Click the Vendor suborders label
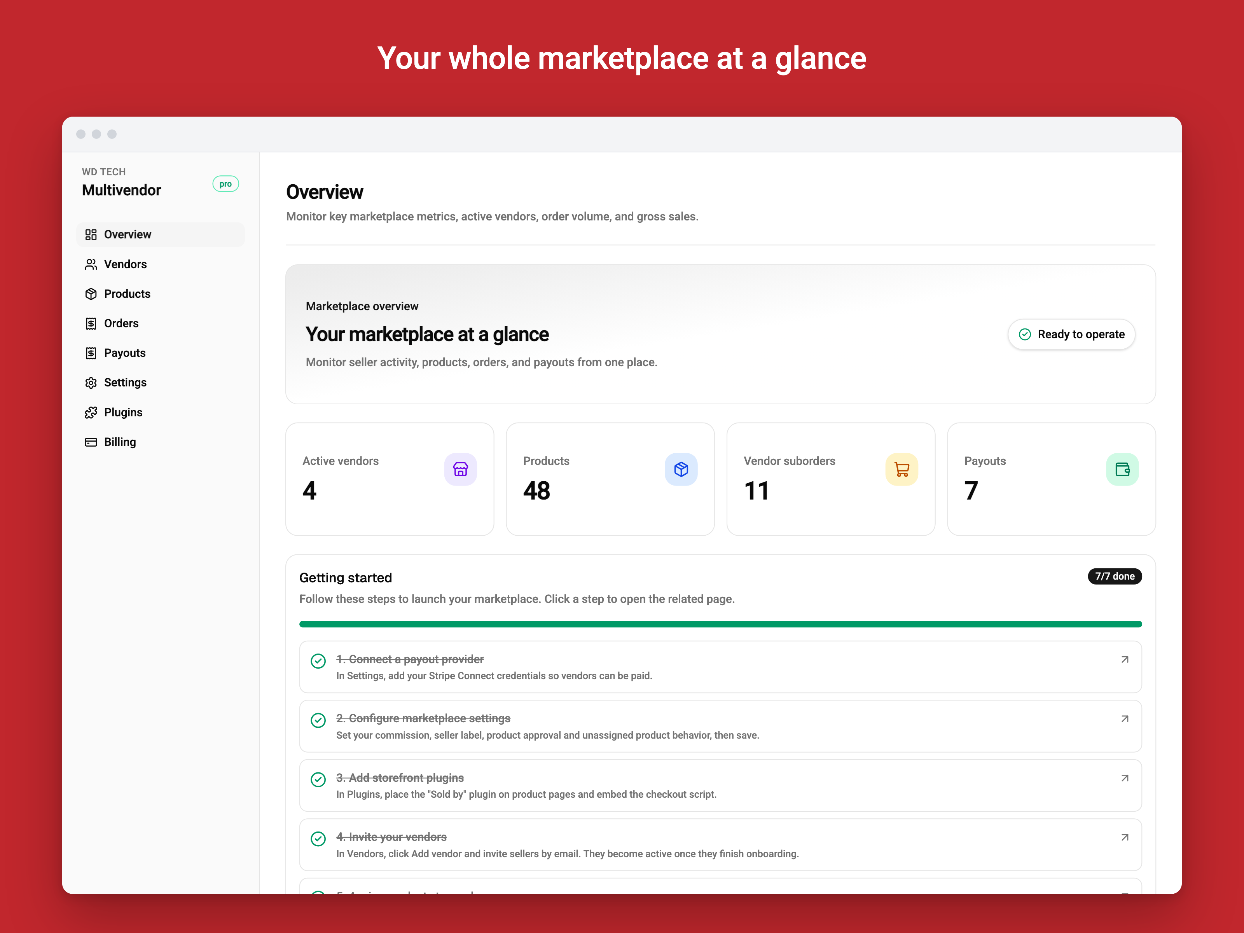Image resolution: width=1244 pixels, height=933 pixels. 790,461
